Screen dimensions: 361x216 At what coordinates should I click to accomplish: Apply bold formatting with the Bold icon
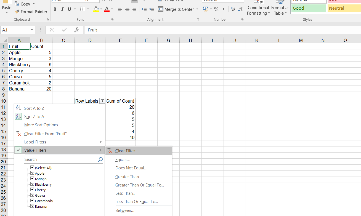point(55,9)
